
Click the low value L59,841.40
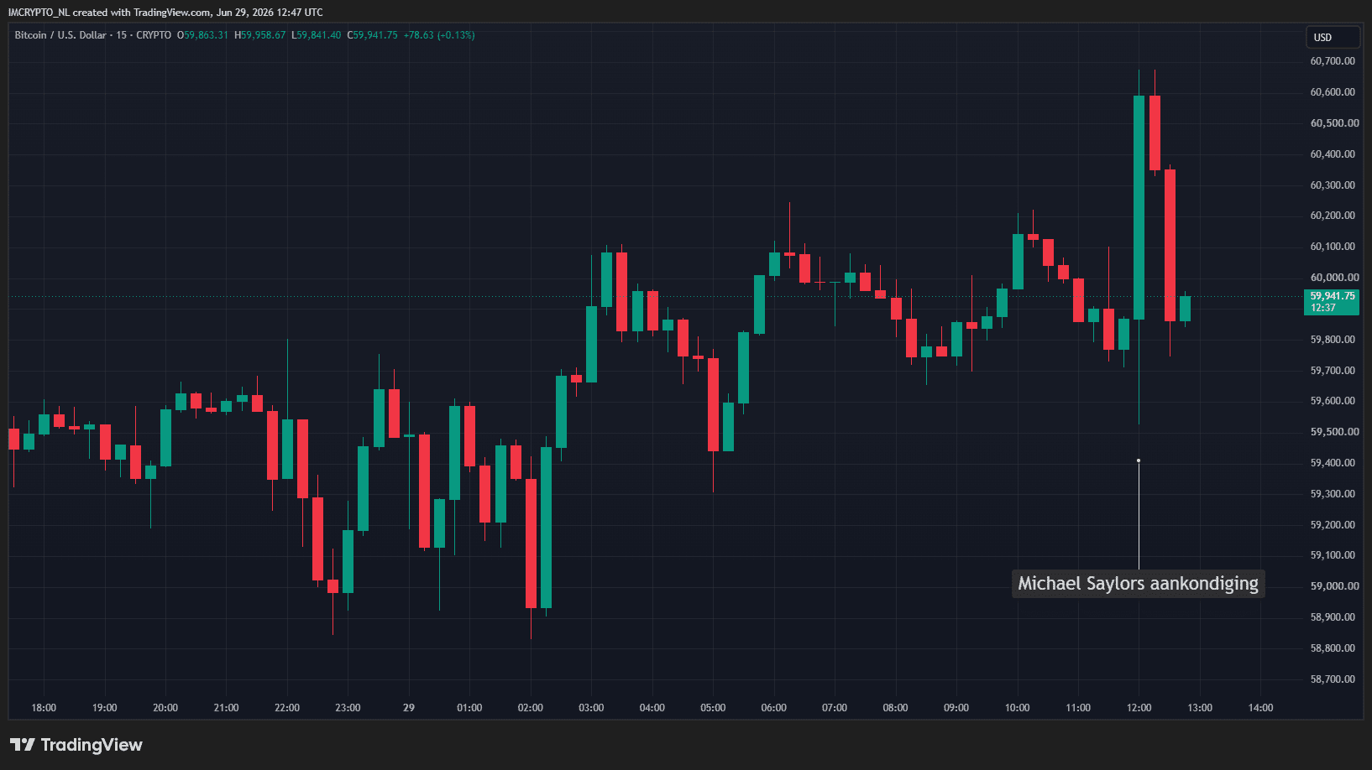click(317, 35)
